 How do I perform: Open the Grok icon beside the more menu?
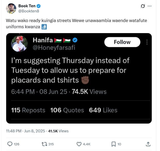143,6
